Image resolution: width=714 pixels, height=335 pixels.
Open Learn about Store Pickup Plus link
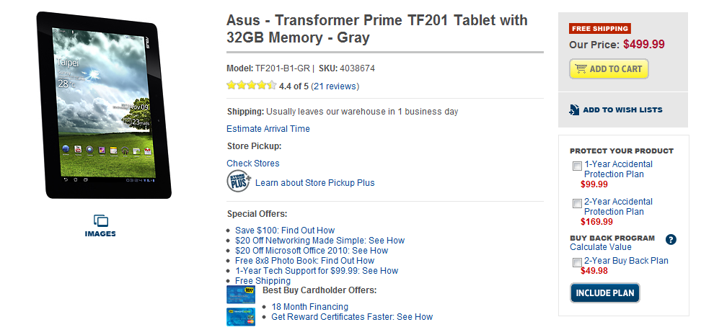click(315, 183)
